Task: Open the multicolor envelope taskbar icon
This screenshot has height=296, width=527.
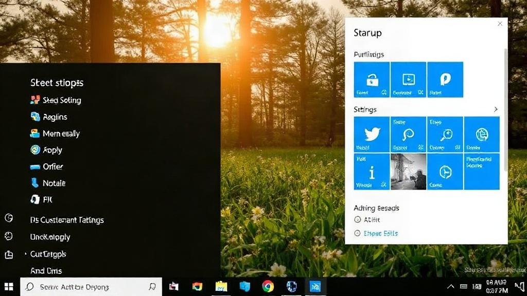Action: click(197, 287)
